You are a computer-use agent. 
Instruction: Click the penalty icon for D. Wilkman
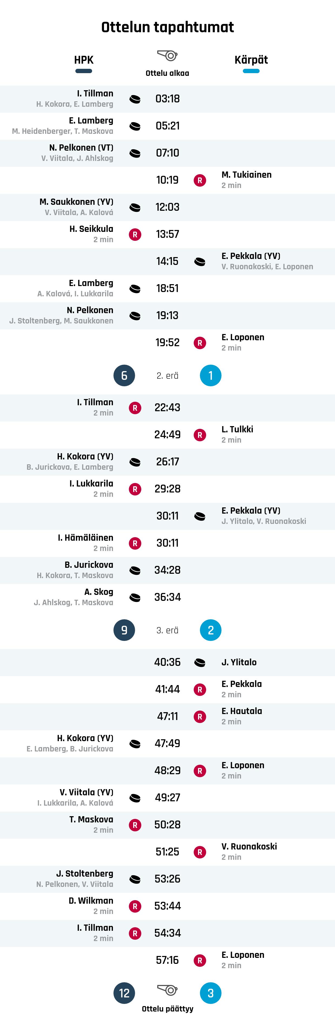135,906
